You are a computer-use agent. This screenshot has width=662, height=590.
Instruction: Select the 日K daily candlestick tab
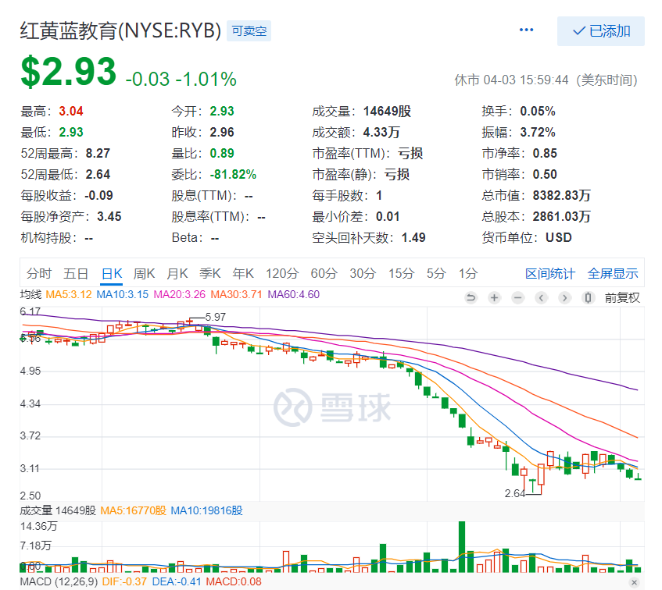[x=112, y=273]
